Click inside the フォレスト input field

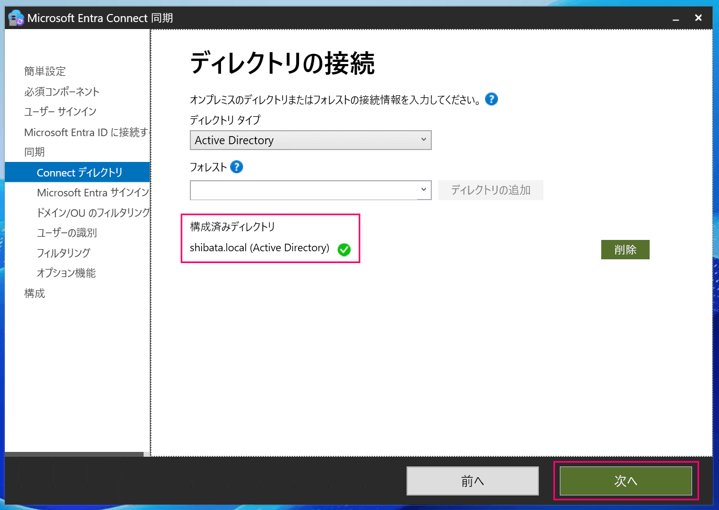304,190
